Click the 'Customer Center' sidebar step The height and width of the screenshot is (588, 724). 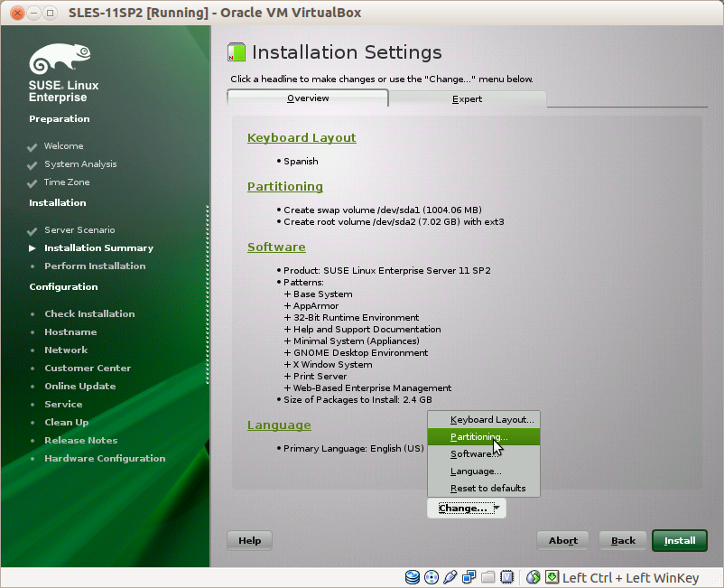pyautogui.click(x=88, y=369)
